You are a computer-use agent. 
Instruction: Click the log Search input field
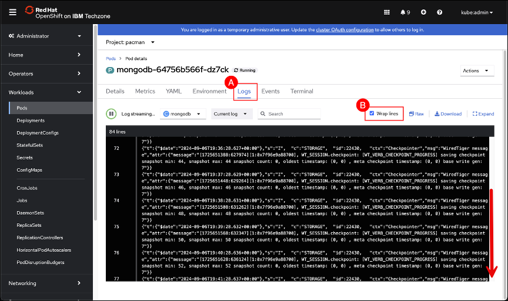[x=293, y=113]
